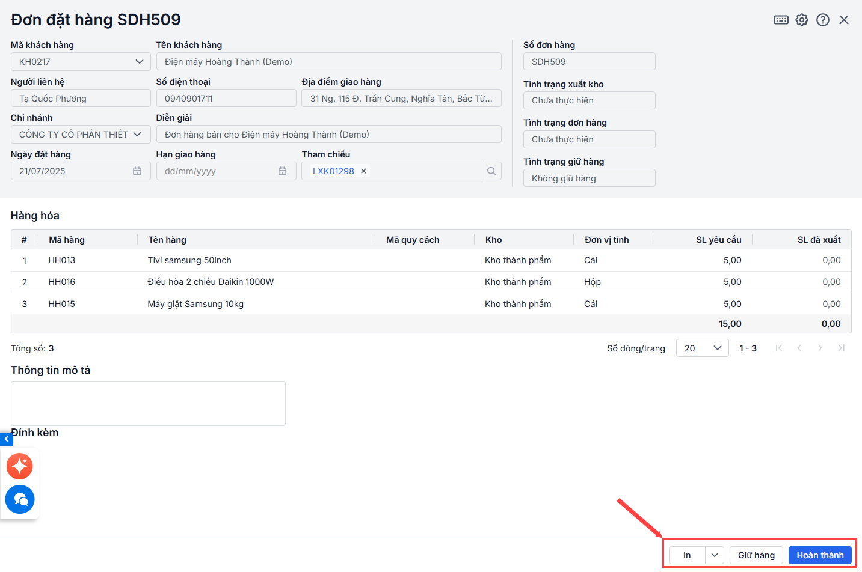The width and height of the screenshot is (862, 572).
Task: Click the Giữ hàng button
Action: [756, 555]
